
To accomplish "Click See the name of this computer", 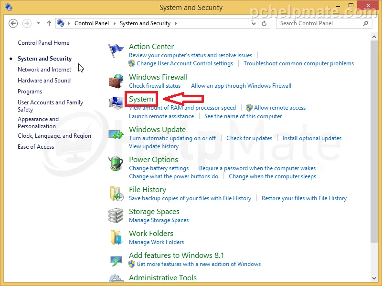I will click(x=243, y=116).
